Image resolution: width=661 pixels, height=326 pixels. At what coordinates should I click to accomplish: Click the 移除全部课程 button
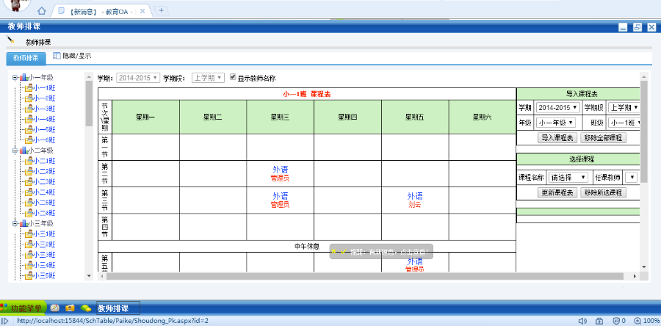(x=603, y=138)
